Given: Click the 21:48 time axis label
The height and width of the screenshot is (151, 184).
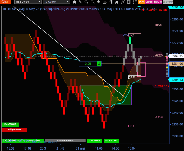Looking at the screenshot, I should (x=60, y=148).
